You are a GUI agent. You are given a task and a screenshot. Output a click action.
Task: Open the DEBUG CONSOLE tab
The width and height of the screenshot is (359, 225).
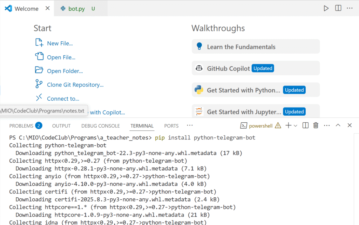pos(100,126)
